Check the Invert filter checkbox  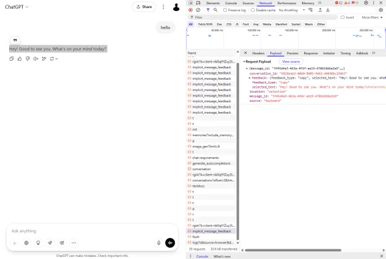(x=342, y=17)
